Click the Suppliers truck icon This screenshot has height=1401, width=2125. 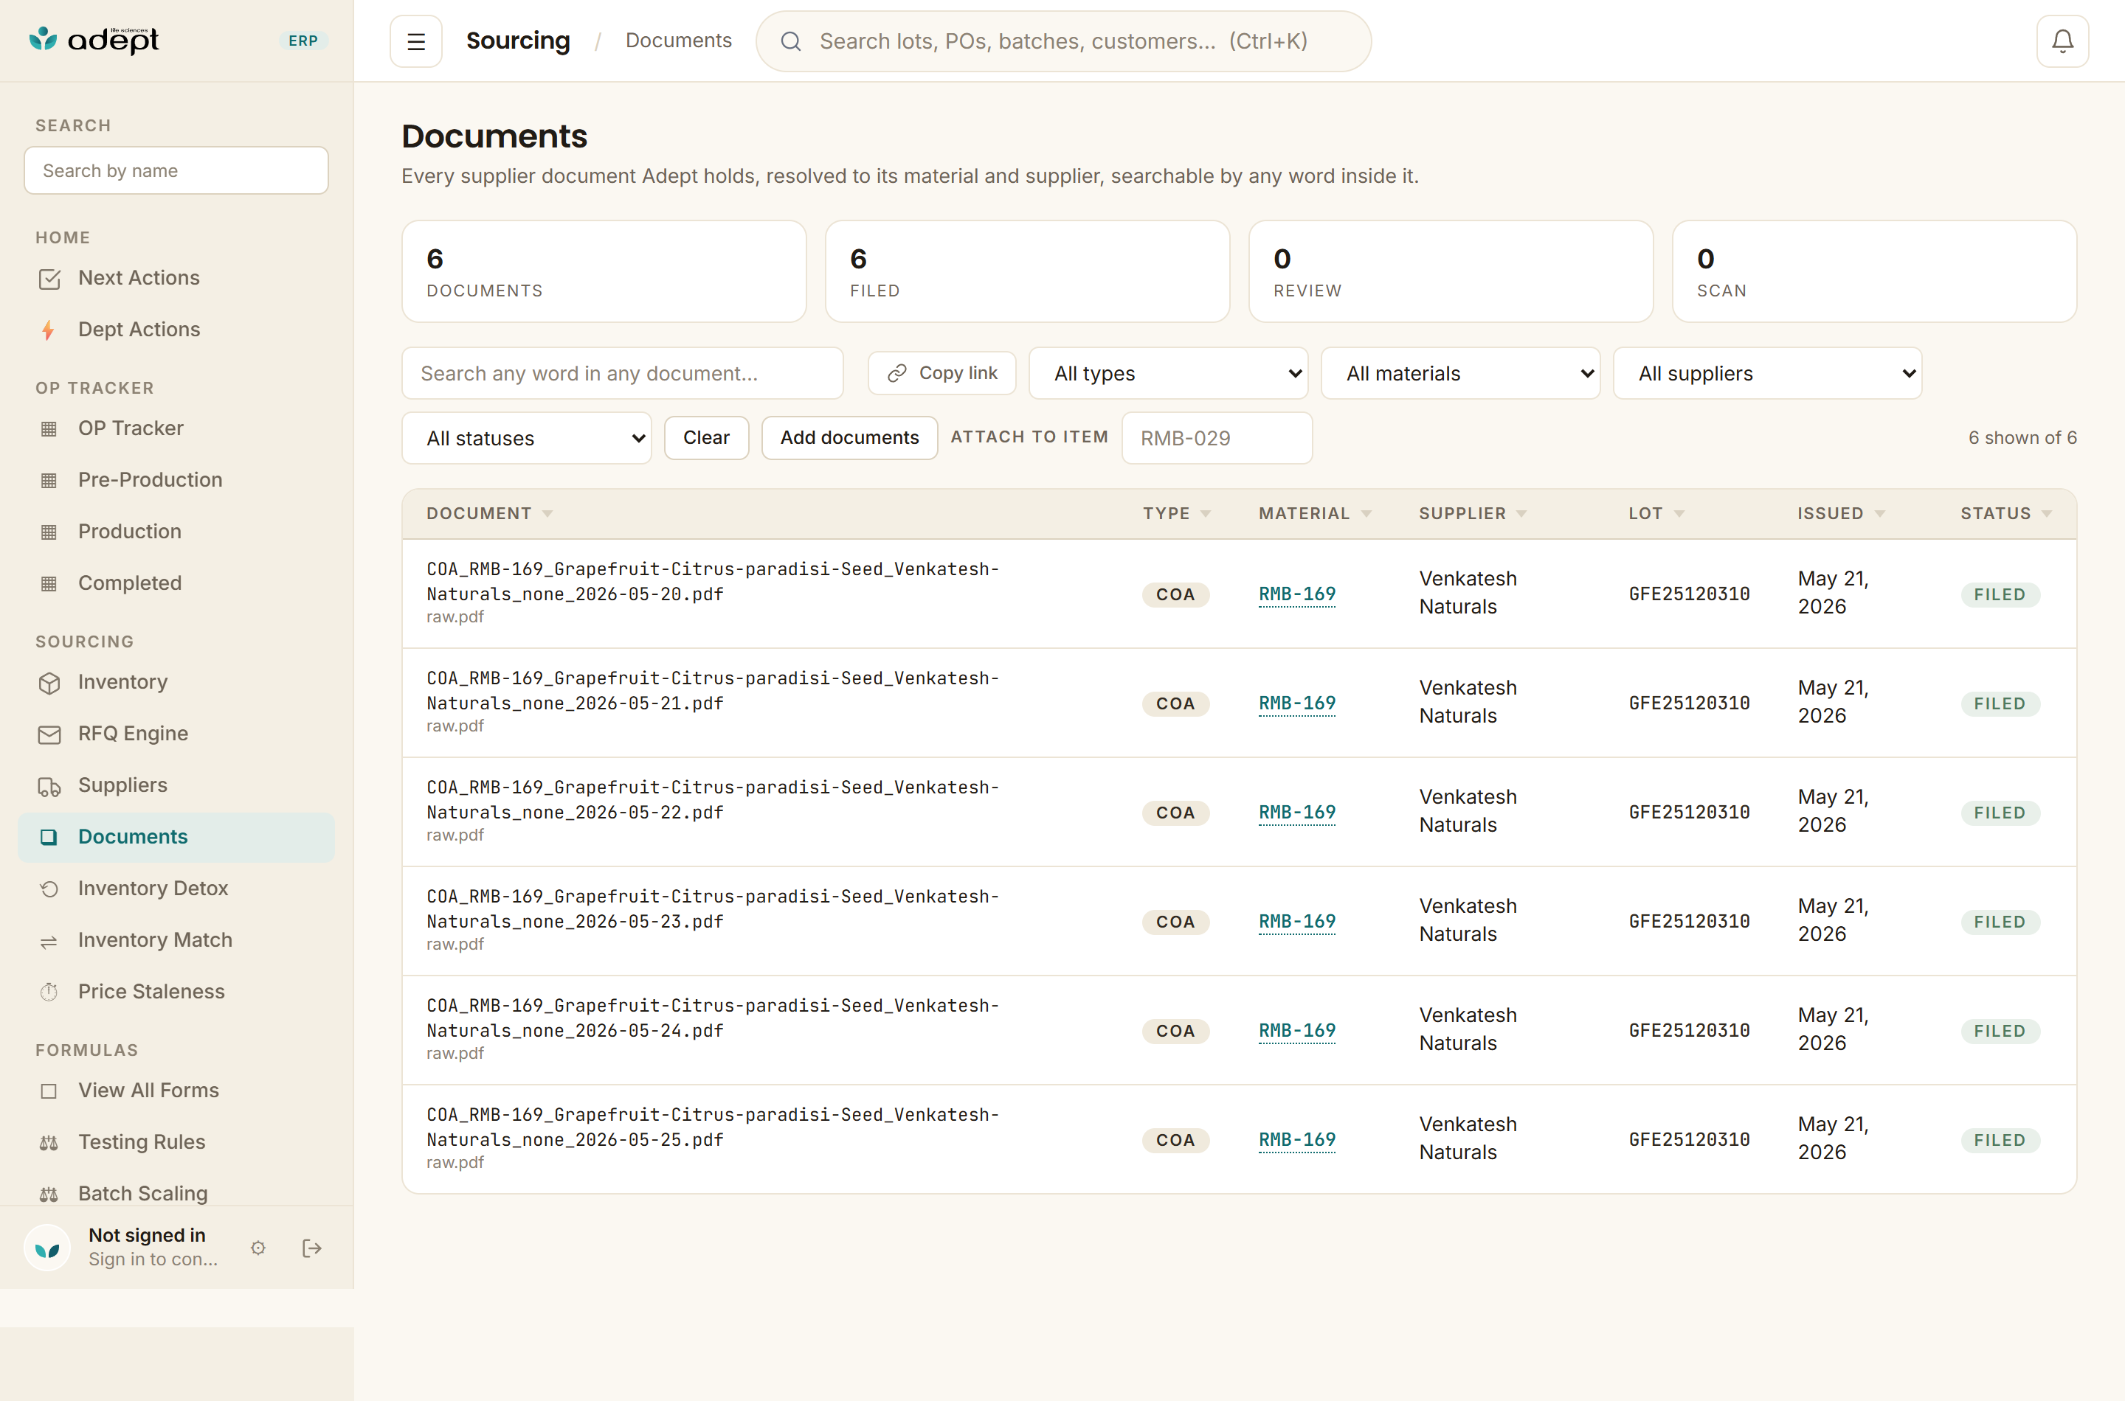tap(49, 786)
